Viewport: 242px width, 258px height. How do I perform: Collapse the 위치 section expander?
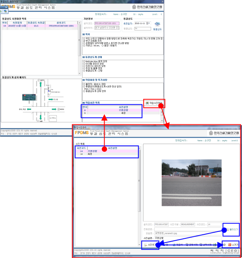point(84,35)
